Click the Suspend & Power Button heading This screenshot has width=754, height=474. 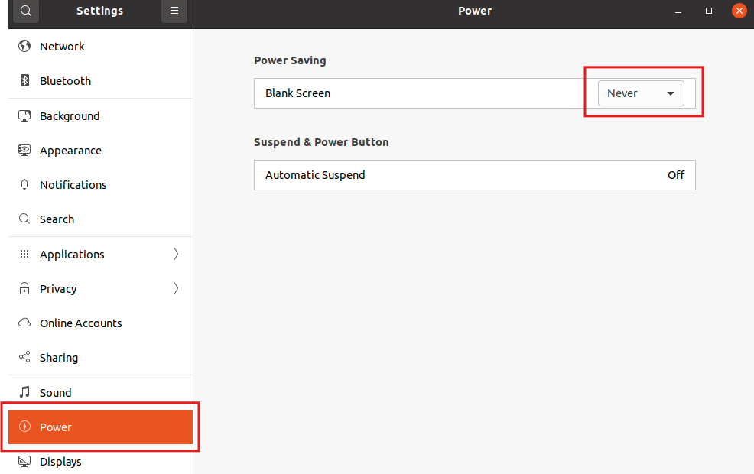(321, 142)
